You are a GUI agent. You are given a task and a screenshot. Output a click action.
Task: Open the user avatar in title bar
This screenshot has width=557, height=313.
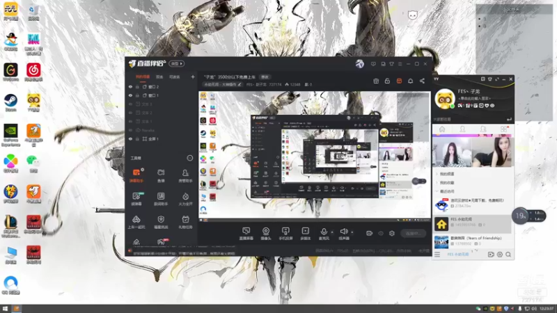(360, 64)
